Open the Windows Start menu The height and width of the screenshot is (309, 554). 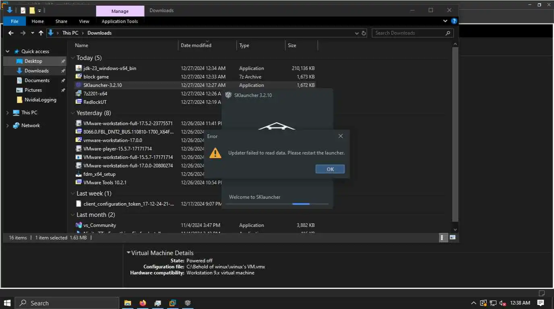7,303
